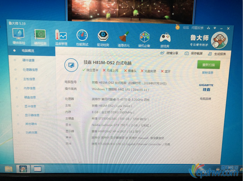Click the H81M-DS2 (Lynx Point) motherboard text

pyautogui.click(x=112, y=106)
